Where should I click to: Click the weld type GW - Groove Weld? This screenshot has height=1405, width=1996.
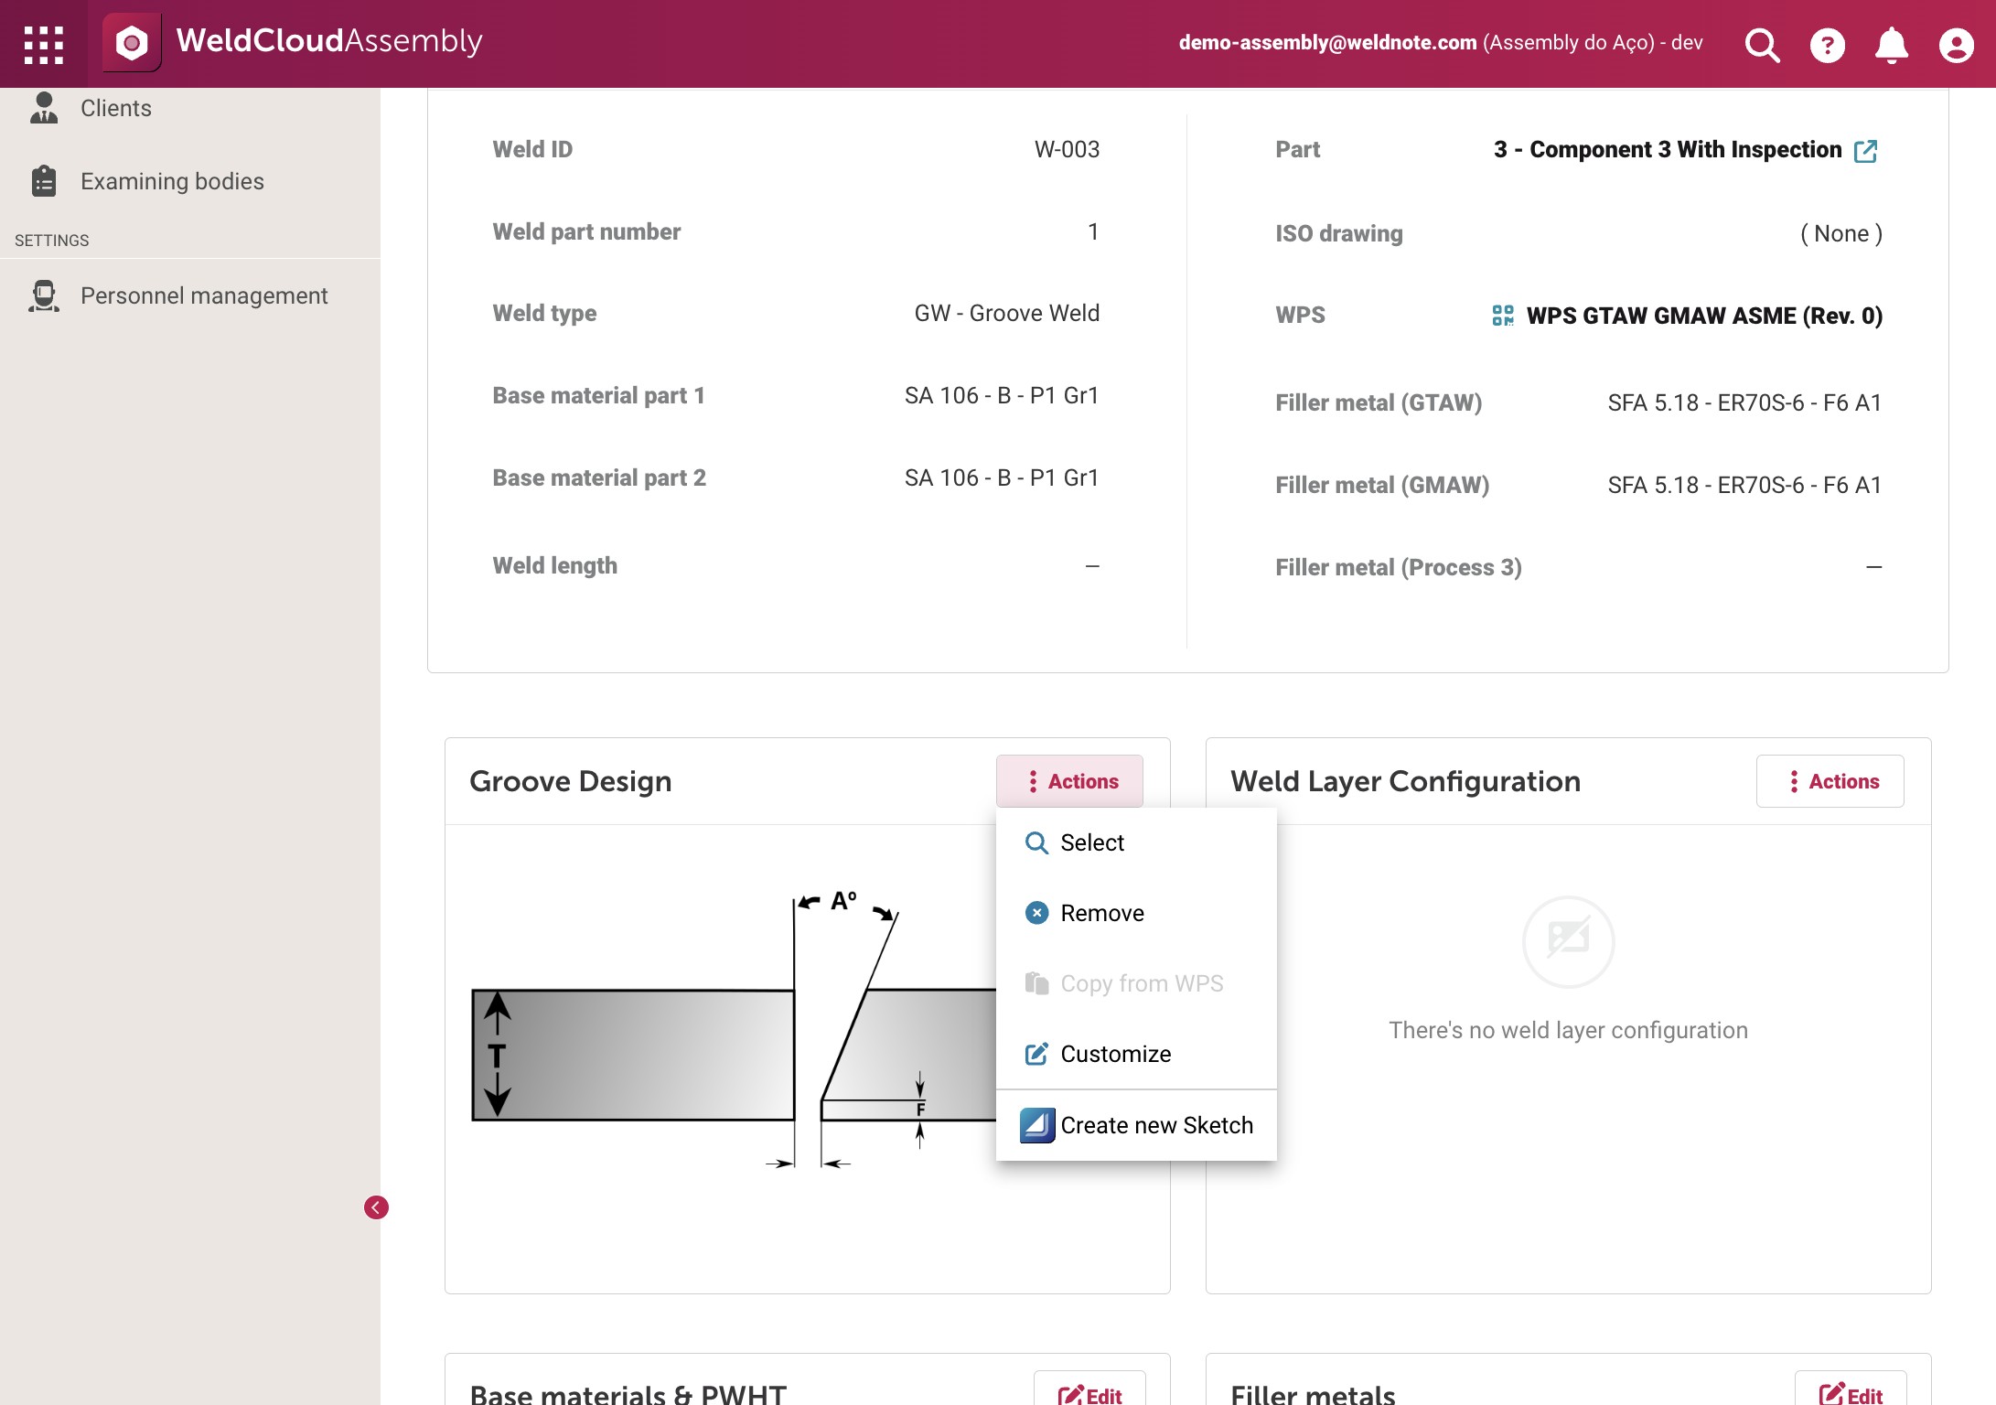[x=1006, y=313]
